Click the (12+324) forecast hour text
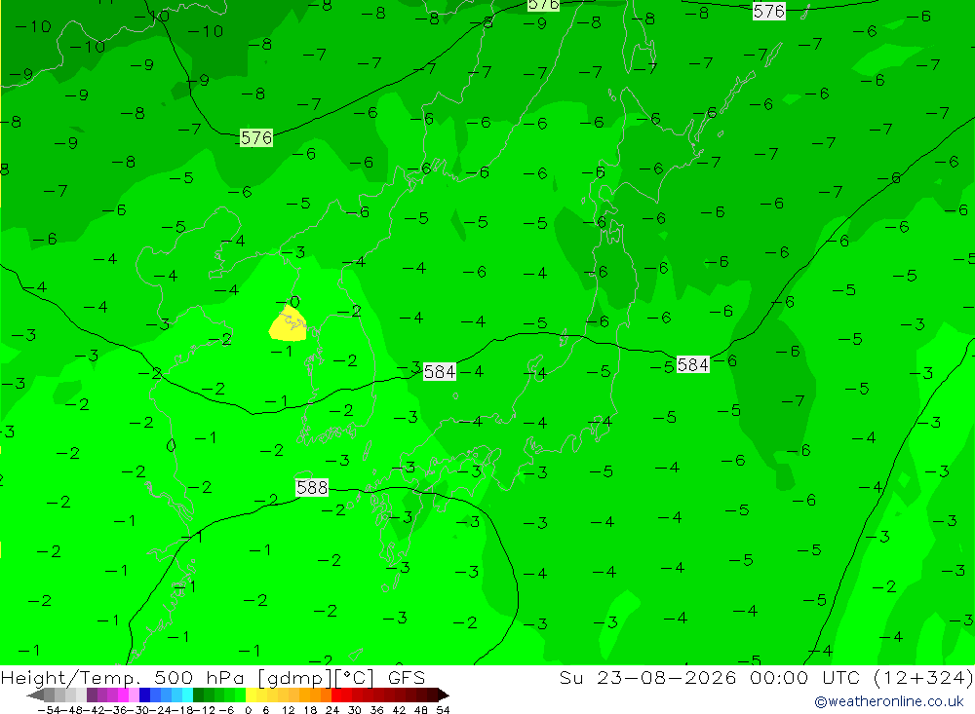The width and height of the screenshot is (975, 714). 922,678
